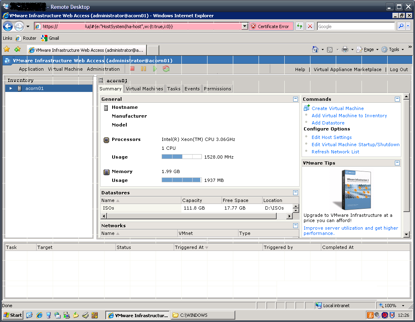415x322 pixels.
Task: Open the Router link in Links bar
Action: click(x=26, y=38)
